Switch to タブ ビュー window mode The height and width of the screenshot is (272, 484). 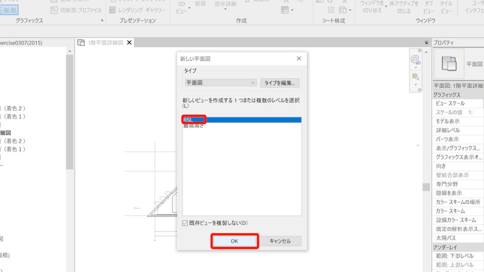(428, 7)
